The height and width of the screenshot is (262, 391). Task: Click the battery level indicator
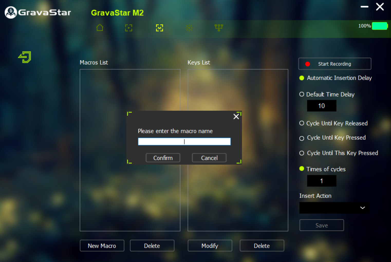[380, 26]
